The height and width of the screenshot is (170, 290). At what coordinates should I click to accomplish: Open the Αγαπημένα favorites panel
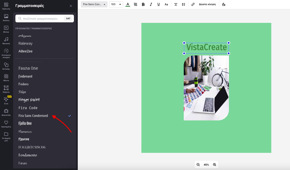coord(6,124)
